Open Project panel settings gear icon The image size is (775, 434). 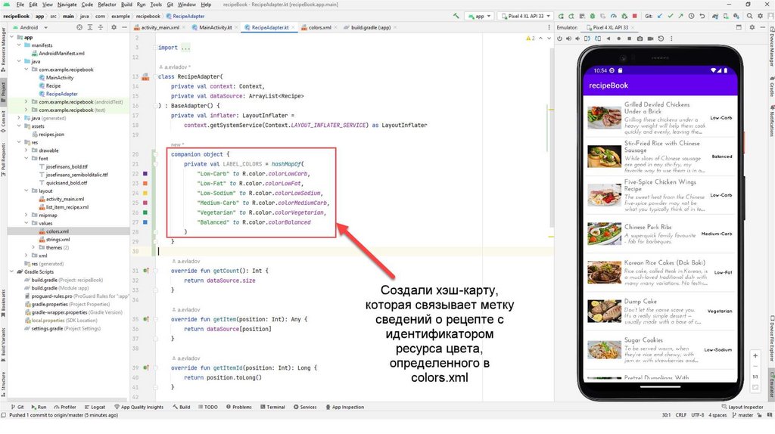point(114,27)
